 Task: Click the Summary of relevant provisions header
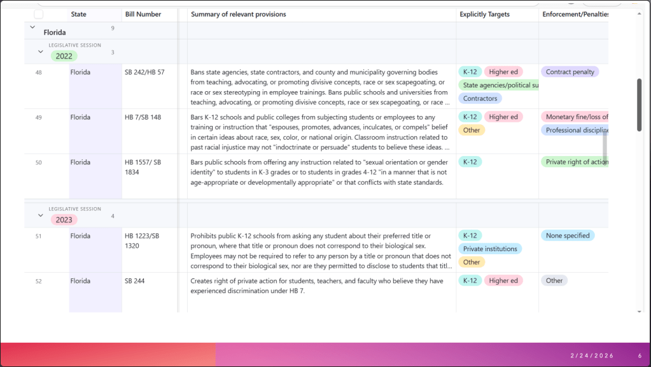239,14
